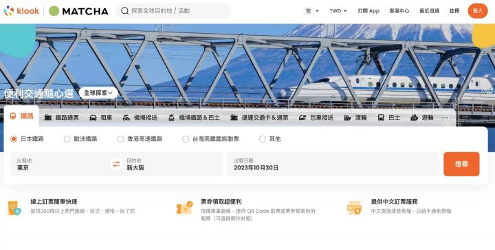Click the 票券領取超便利 heading
This screenshot has height=250, width=495.
point(221,201)
